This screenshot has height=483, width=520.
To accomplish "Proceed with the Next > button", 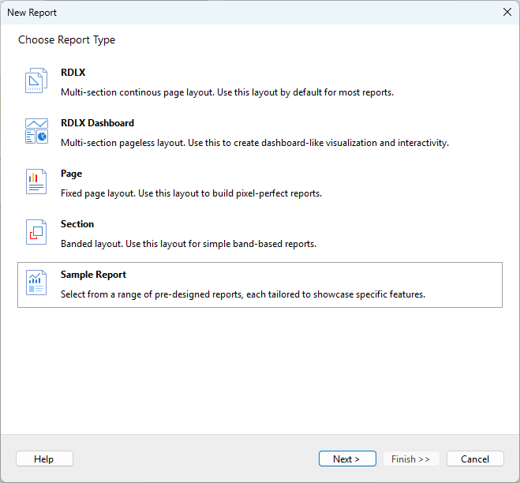I will [347, 459].
